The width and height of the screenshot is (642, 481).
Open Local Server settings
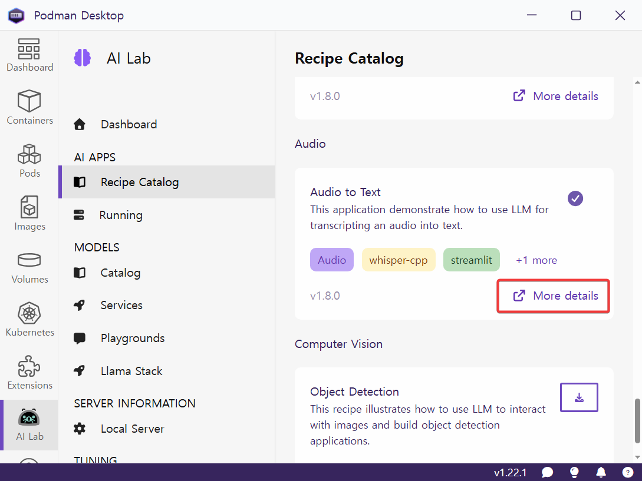tap(132, 429)
